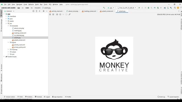Viewport: 182px width, 102px height.
Task: Open the Layout Inspector
Action: (x=173, y=97)
